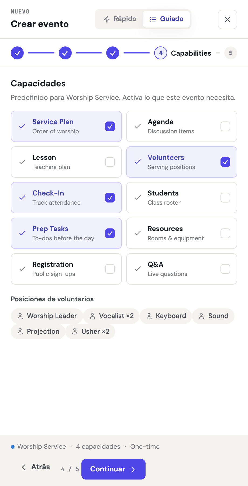Tick the Registration checkbox
This screenshot has width=248, height=486.
click(x=110, y=269)
